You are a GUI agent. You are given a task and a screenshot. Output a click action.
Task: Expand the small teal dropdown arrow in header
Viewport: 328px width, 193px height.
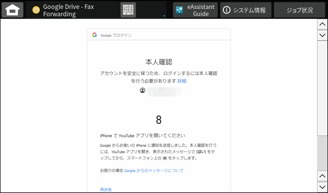[164, 16]
